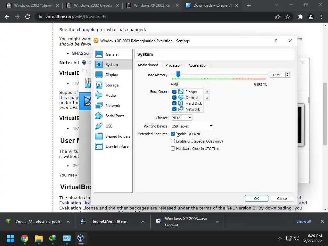Enable Hardware Clock in UTC Time
This screenshot has height=246, width=328.
[x=173, y=149]
